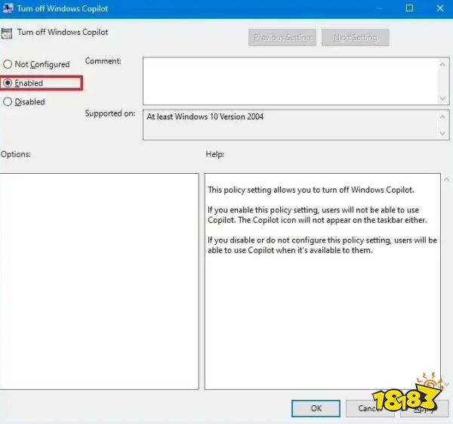Click the Next Setting button
Image resolution: width=453 pixels, height=424 pixels.
pyautogui.click(x=356, y=38)
